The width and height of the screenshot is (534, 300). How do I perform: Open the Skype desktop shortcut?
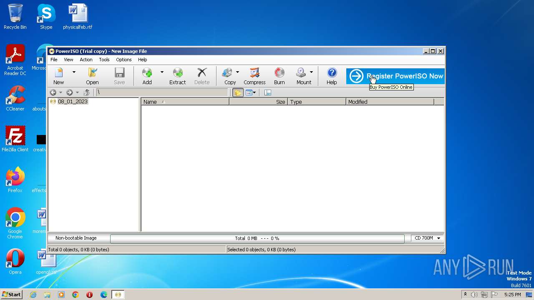(x=46, y=17)
